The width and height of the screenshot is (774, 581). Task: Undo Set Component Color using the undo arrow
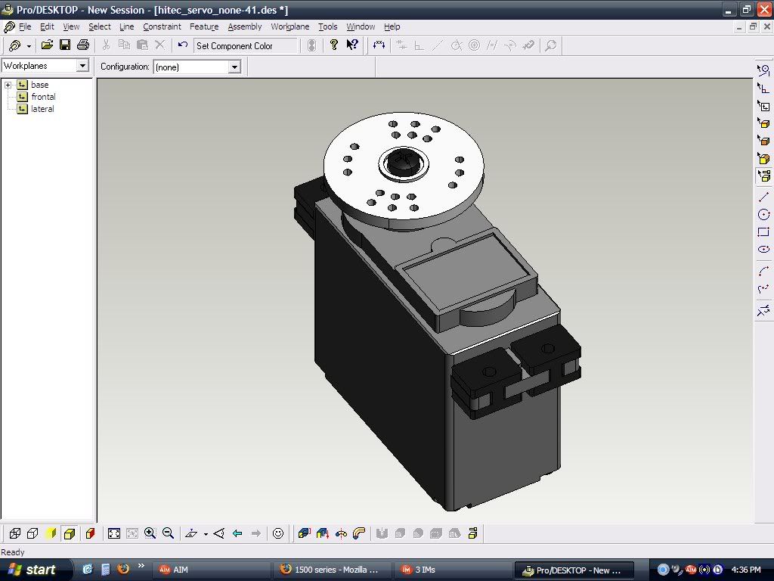click(183, 45)
